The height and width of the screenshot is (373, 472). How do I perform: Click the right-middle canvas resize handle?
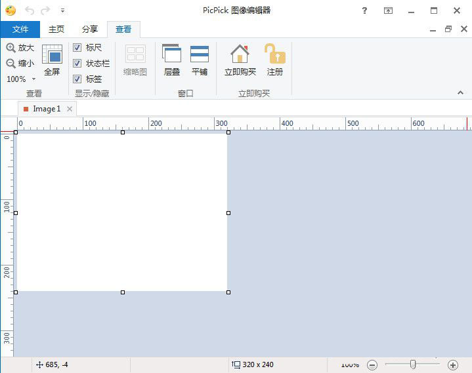pyautogui.click(x=228, y=213)
